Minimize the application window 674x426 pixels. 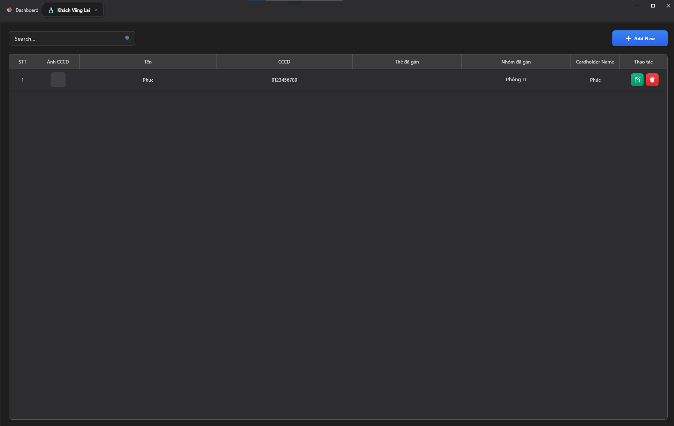(x=637, y=6)
